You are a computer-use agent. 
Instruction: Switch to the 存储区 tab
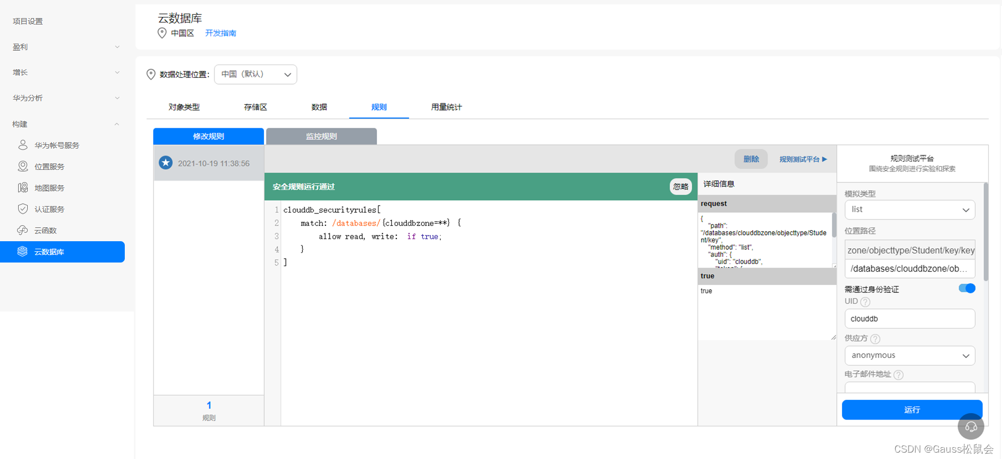click(255, 107)
